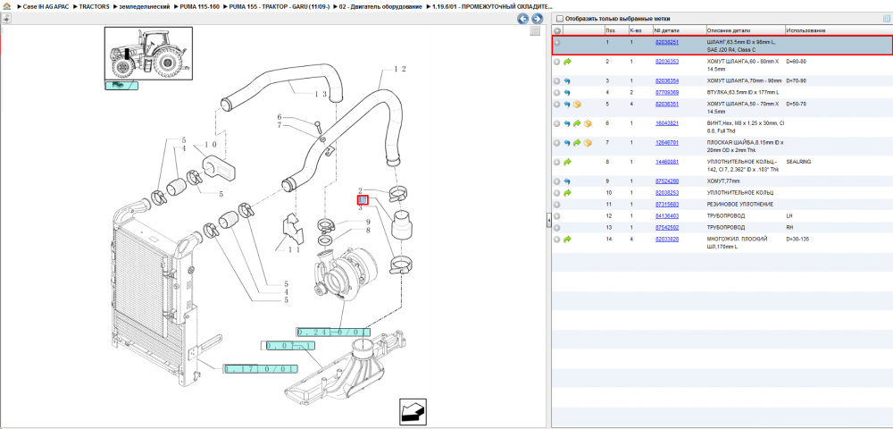Open 'Case IH AG APAC' breadcrumb
Image resolution: width=893 pixels, height=429 pixels.
45,6
